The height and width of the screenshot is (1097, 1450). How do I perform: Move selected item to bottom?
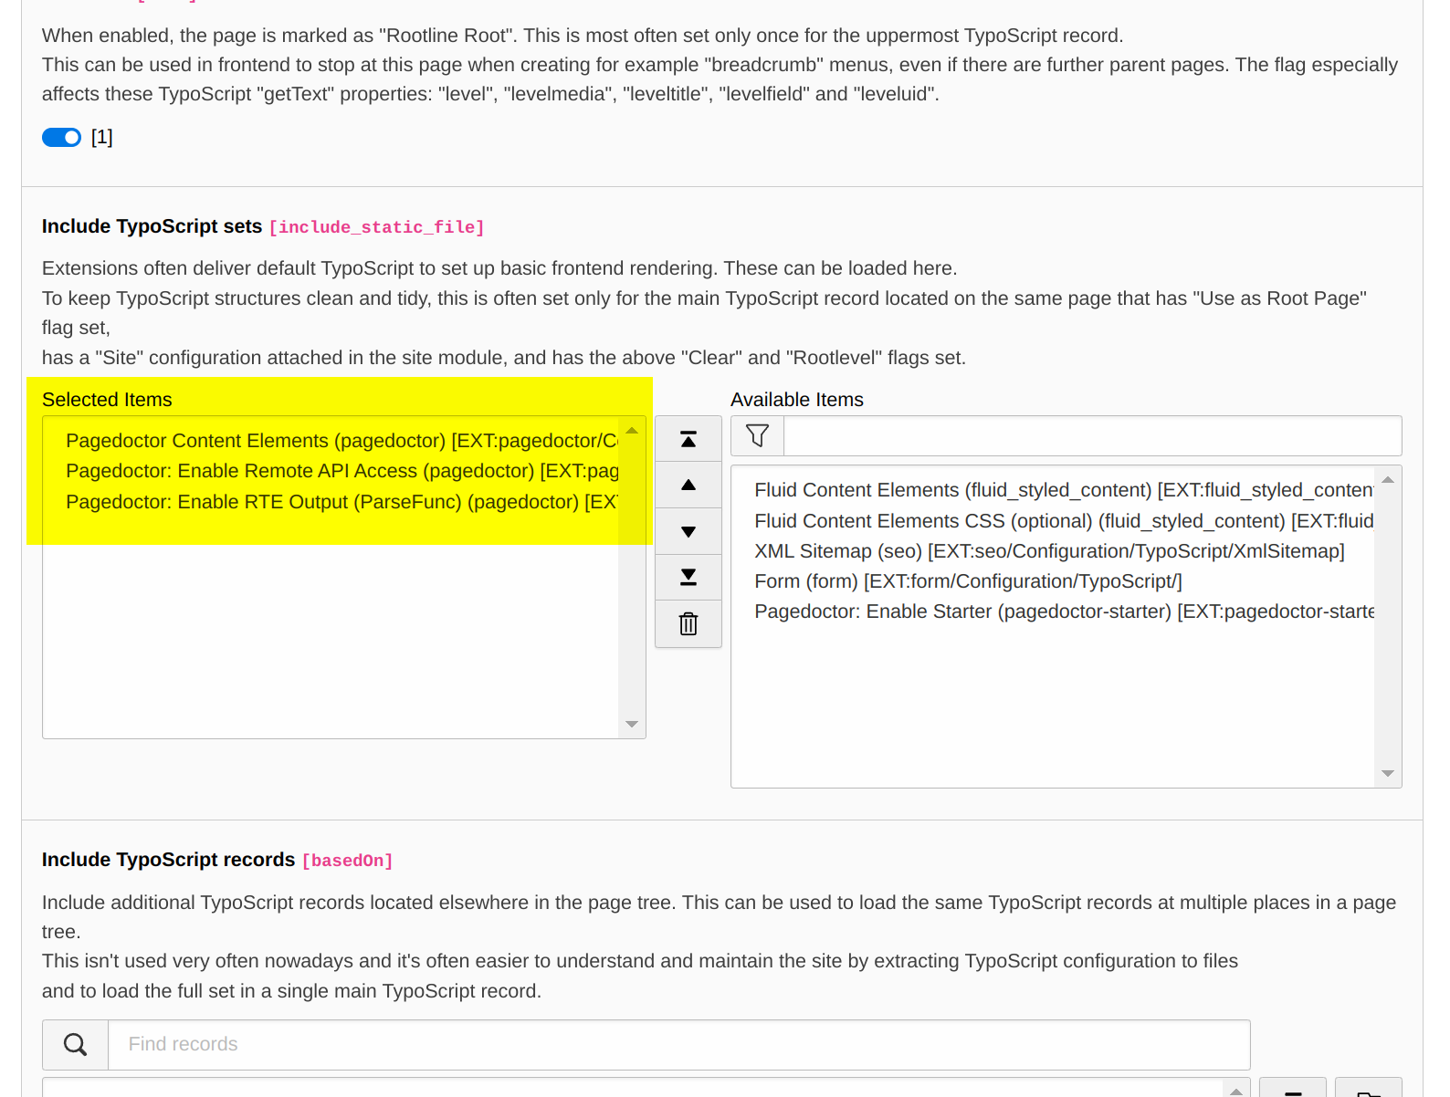coord(688,577)
